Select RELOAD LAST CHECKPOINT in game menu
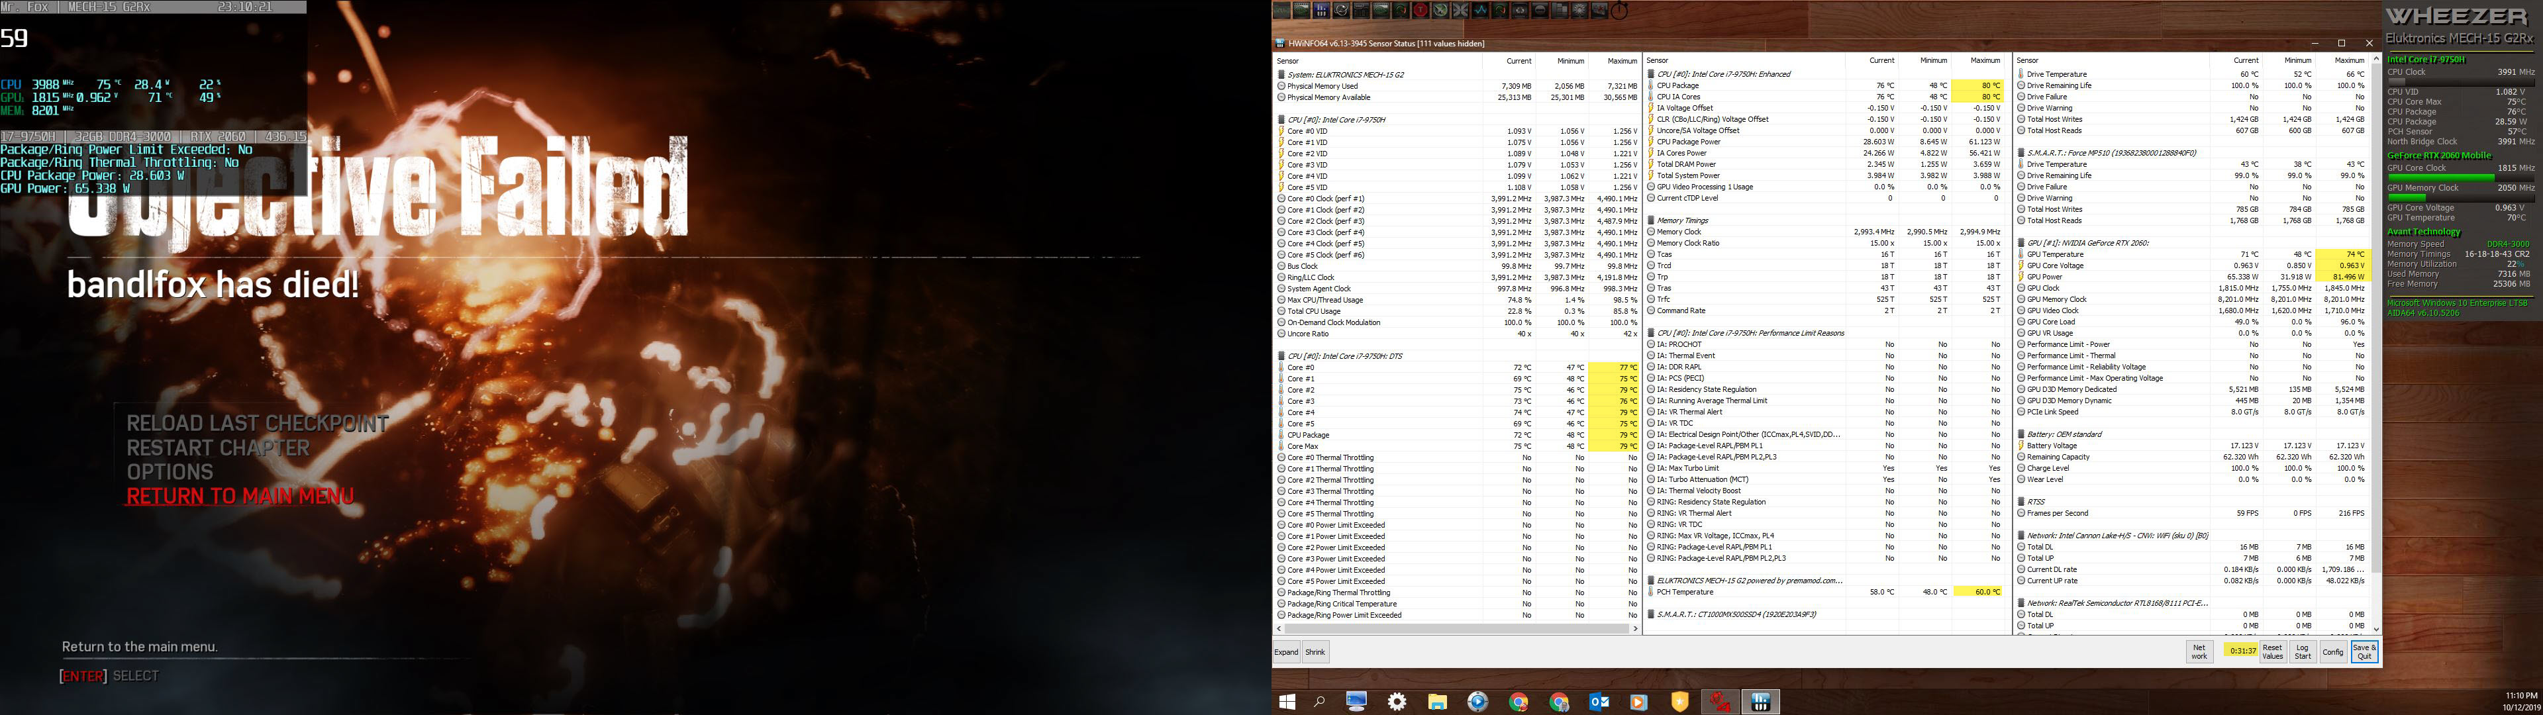 point(258,424)
